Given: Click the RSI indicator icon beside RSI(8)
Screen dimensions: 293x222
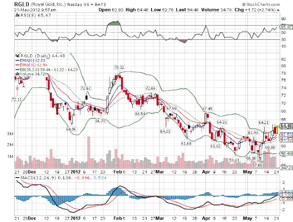Looking at the screenshot, I should click(x=17, y=15).
